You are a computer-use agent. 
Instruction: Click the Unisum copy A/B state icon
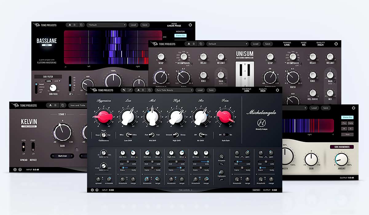(x=200, y=44)
